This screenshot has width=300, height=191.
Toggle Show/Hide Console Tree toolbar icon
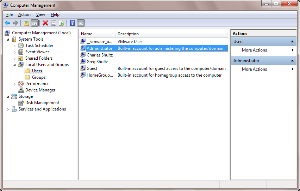35,23
